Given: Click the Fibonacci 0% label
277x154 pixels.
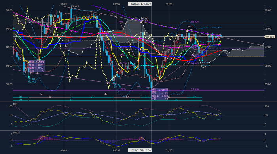Looking at the screenshot, I should [x=121, y=22].
